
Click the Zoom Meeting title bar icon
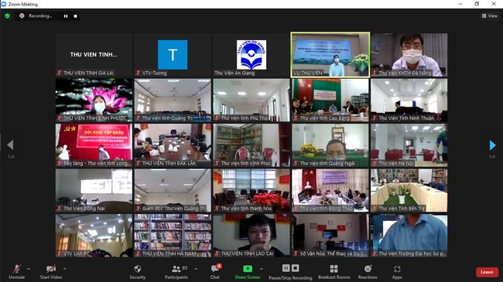(x=4, y=4)
